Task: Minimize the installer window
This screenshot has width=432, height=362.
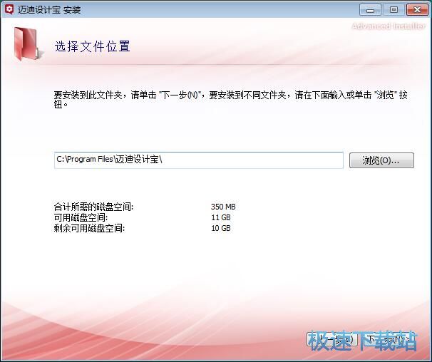Action: 370,10
